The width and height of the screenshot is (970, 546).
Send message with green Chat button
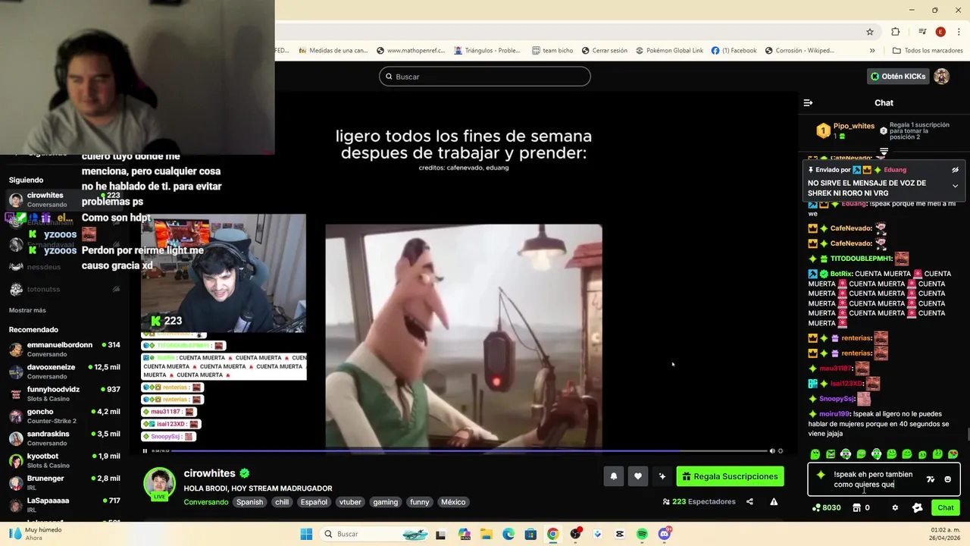point(946,507)
